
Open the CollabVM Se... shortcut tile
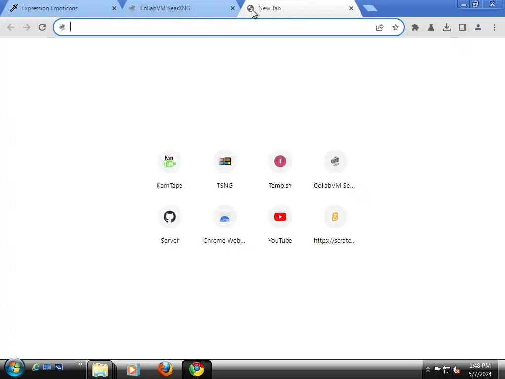(335, 170)
